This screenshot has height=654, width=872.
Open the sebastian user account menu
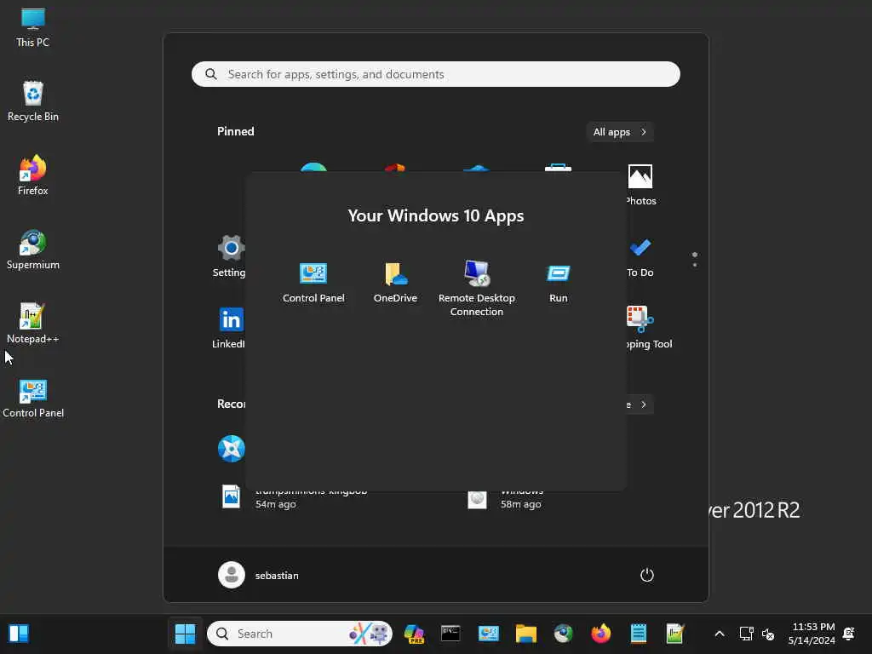[x=259, y=575]
